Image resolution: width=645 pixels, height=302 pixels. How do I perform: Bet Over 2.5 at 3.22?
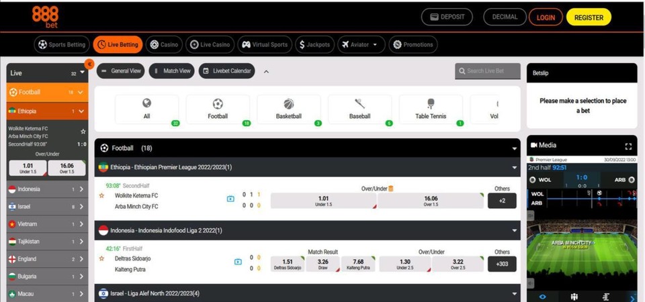click(x=458, y=264)
